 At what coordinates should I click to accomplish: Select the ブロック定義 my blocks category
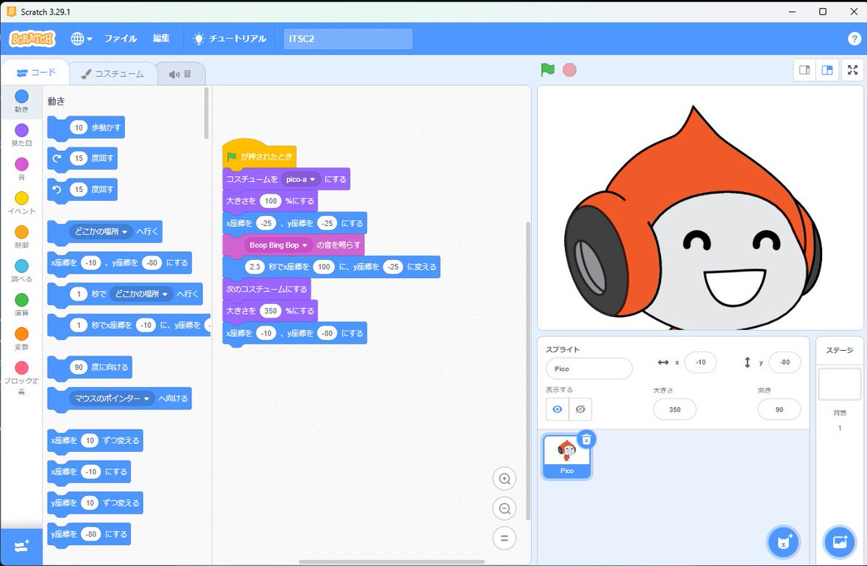coord(22,378)
